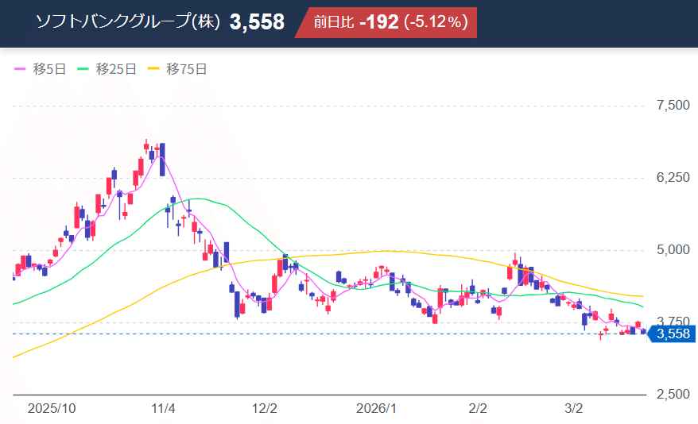Click the 2/2 date axis label

[x=478, y=408]
